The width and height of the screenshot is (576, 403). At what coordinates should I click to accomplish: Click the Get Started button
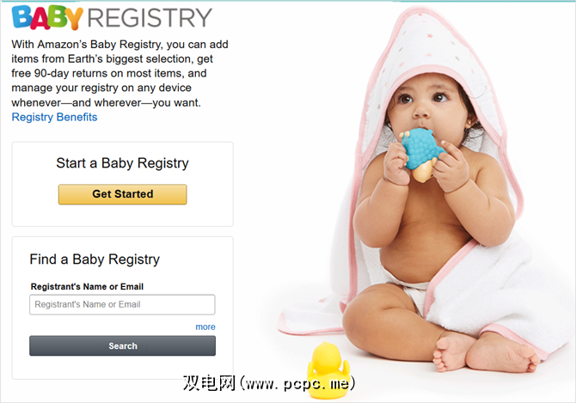point(122,194)
